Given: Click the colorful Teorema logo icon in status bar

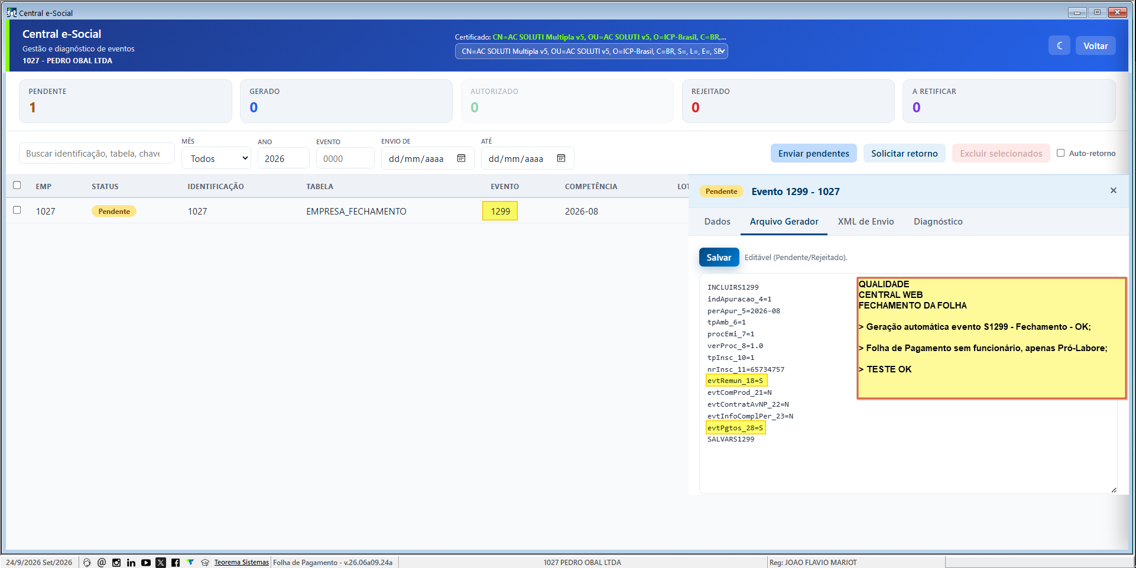Looking at the screenshot, I should (x=190, y=562).
